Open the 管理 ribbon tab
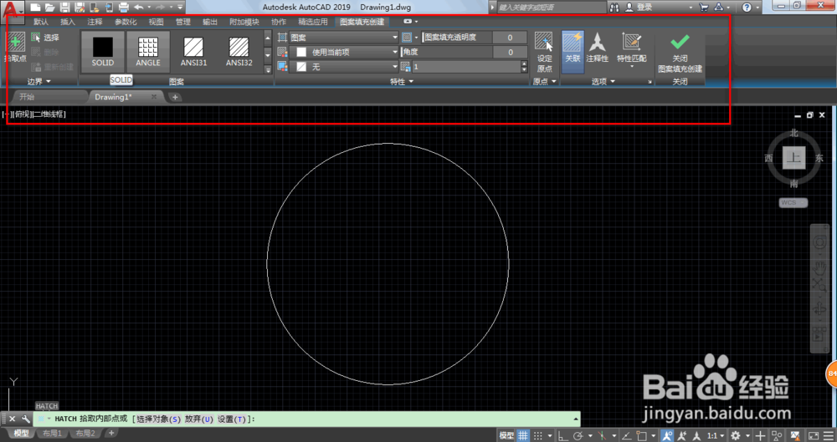The width and height of the screenshot is (837, 442). pyautogui.click(x=182, y=22)
